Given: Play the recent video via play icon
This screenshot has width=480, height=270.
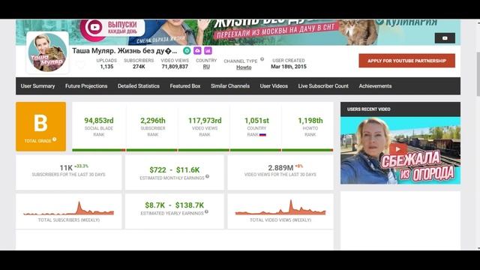Looking at the screenshot, I should point(398,149).
